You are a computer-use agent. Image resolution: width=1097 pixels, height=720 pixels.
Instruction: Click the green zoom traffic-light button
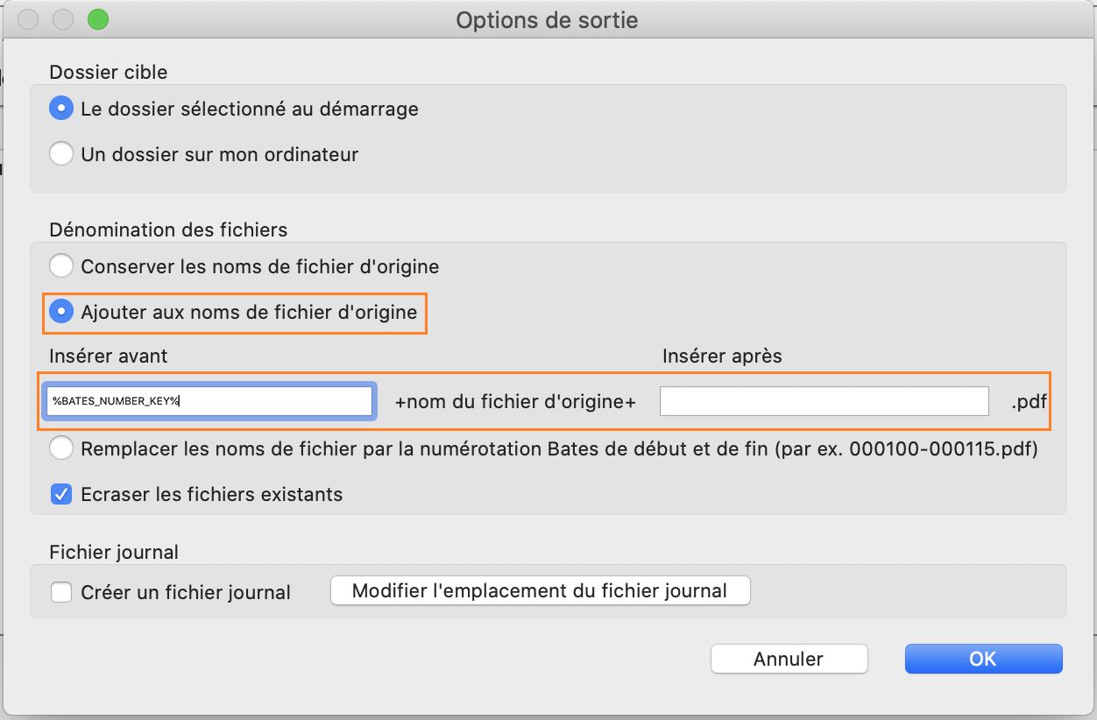(x=98, y=18)
